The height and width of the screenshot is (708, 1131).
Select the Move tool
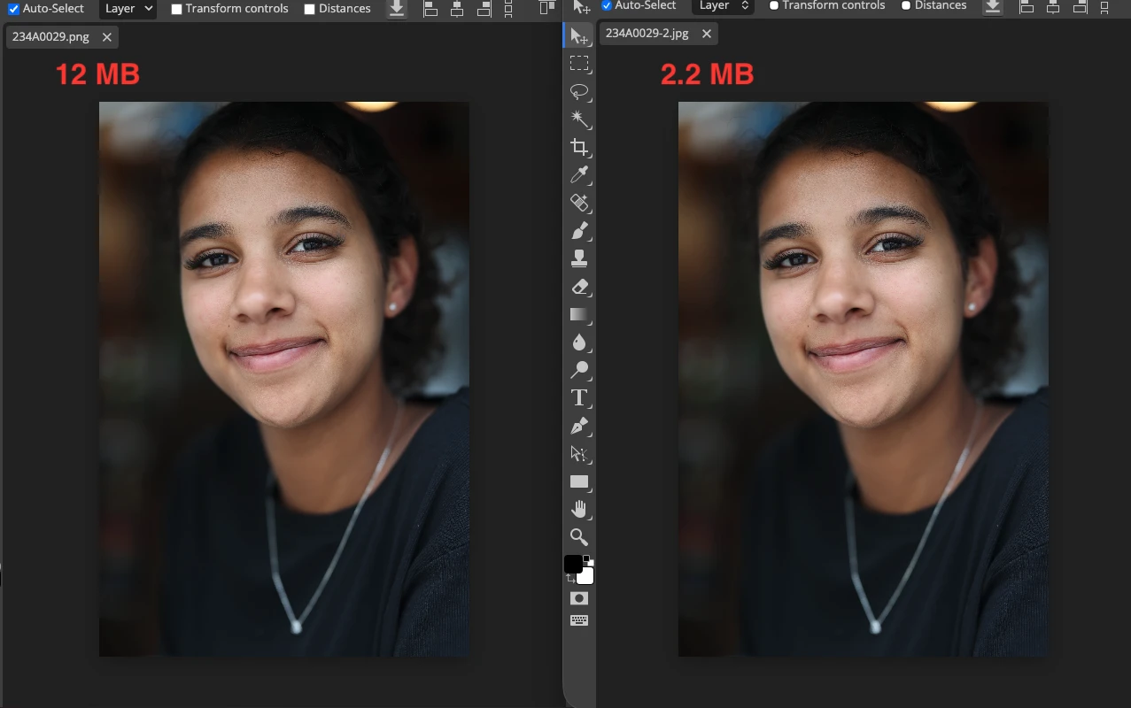pyautogui.click(x=579, y=35)
